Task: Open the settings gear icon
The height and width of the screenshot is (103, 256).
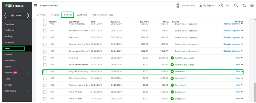Action: (252, 6)
